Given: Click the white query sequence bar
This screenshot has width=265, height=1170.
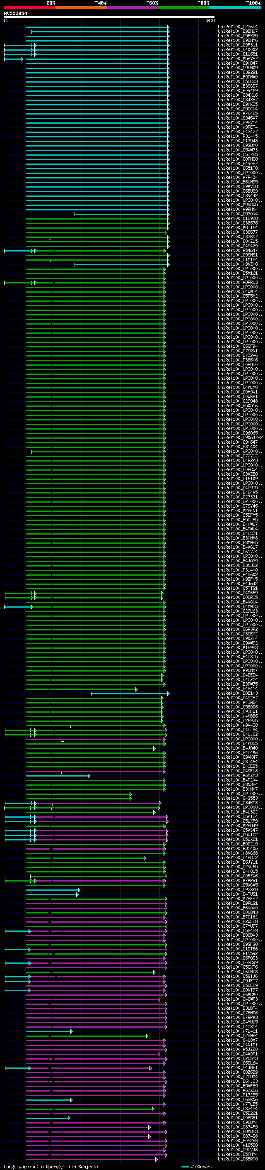Looking at the screenshot, I should coord(109,17).
